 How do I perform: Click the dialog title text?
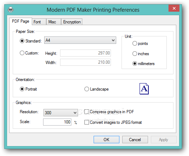(x=93, y=10)
